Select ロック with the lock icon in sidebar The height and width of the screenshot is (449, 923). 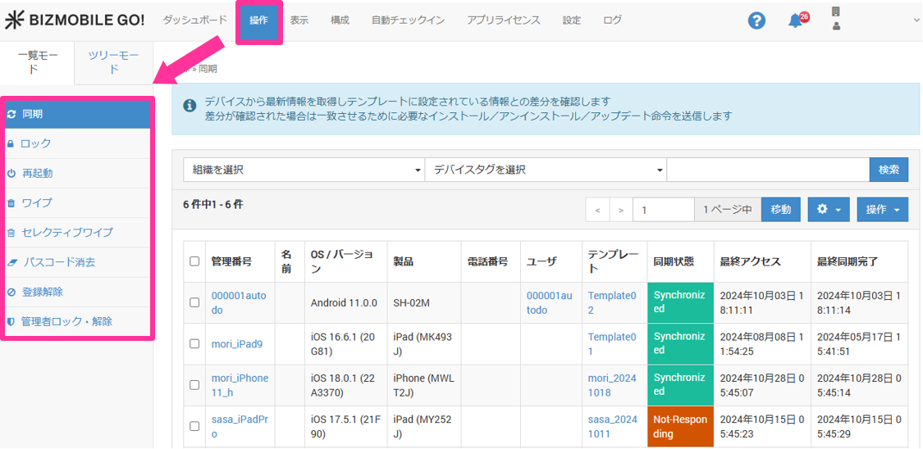pos(36,143)
